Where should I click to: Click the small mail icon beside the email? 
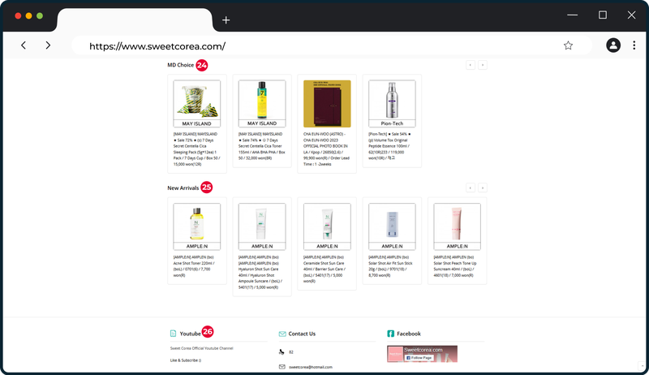click(282, 367)
